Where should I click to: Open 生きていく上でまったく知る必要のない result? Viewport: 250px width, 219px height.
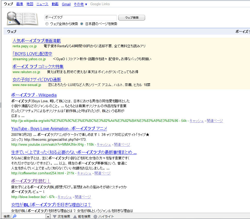(x=74, y=152)
